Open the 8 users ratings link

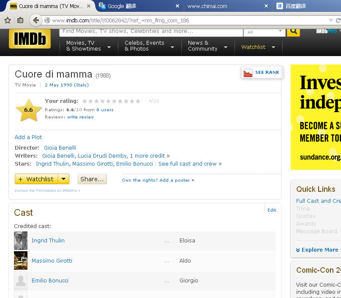click(105, 110)
